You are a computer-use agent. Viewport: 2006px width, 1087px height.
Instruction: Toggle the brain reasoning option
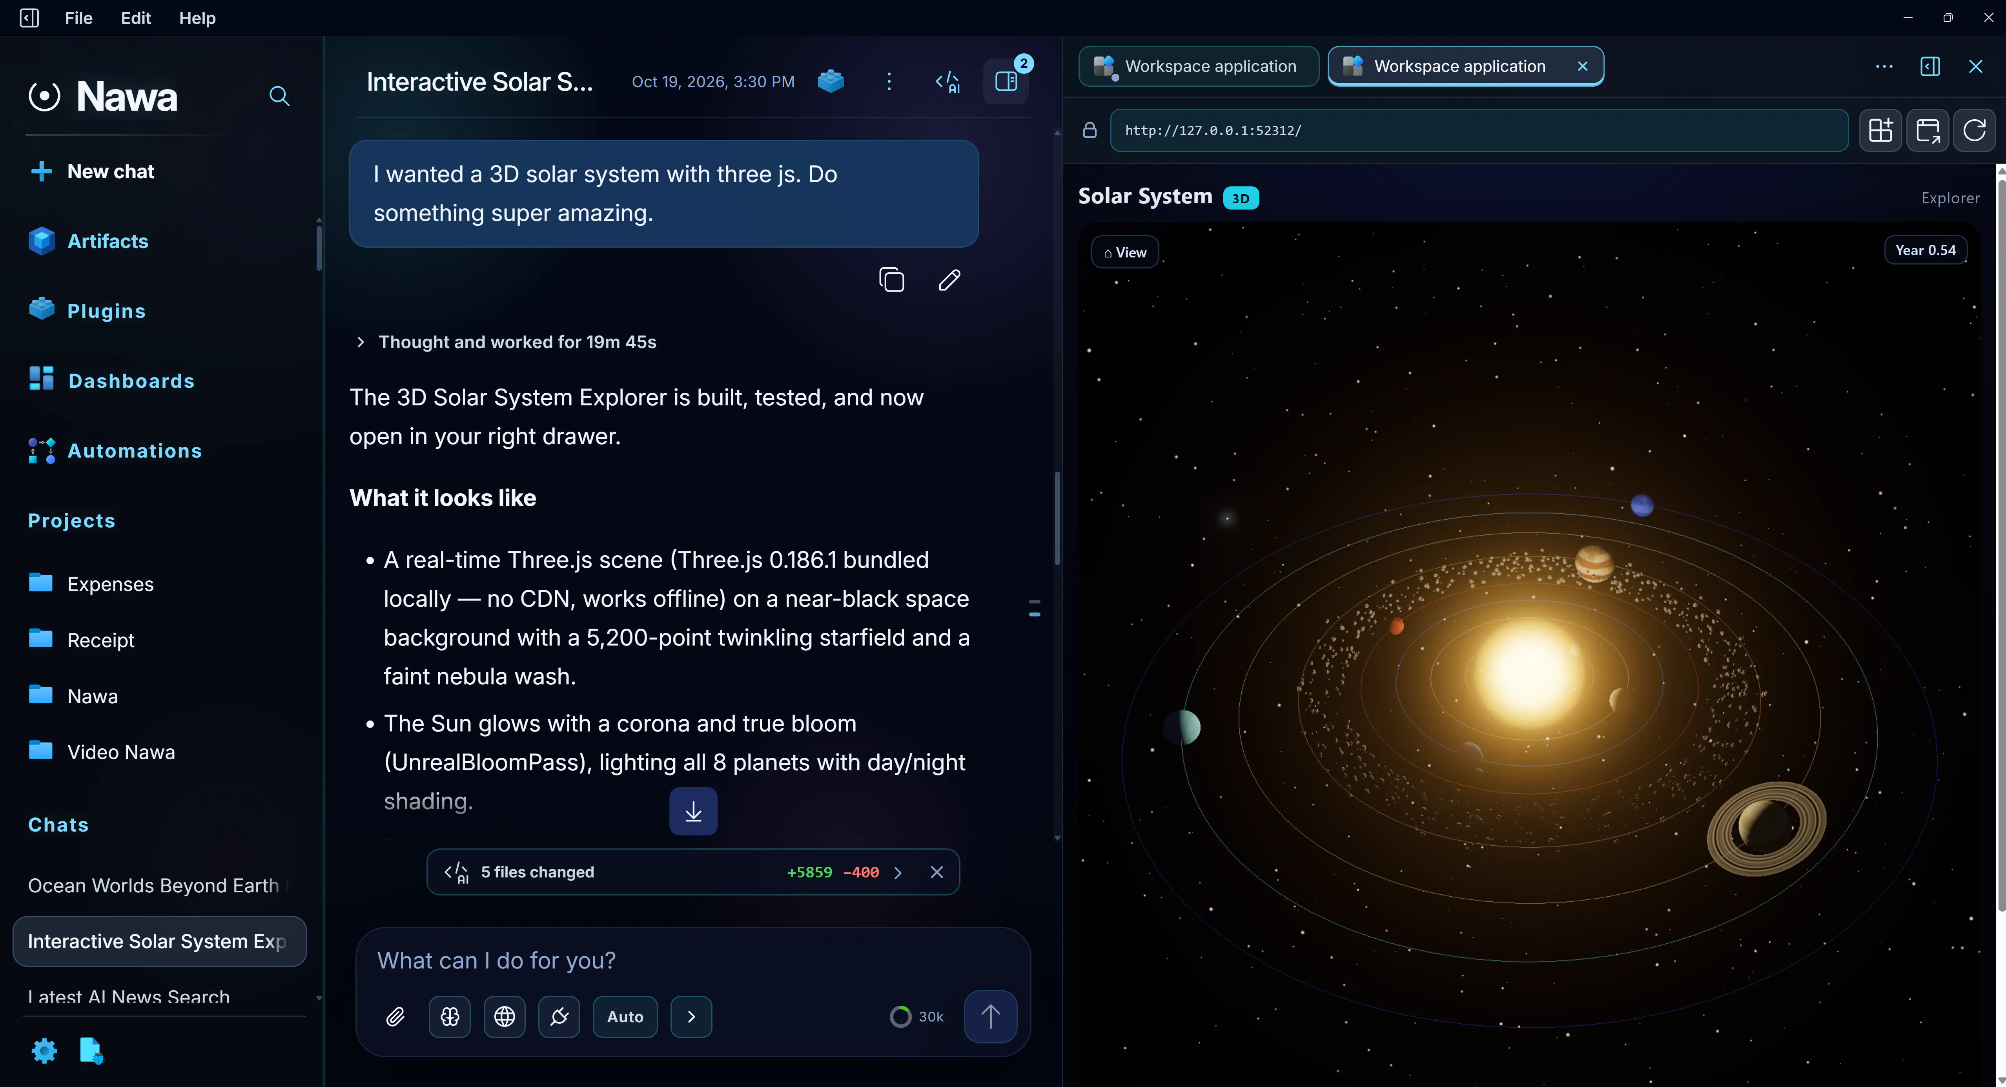pyautogui.click(x=450, y=1017)
